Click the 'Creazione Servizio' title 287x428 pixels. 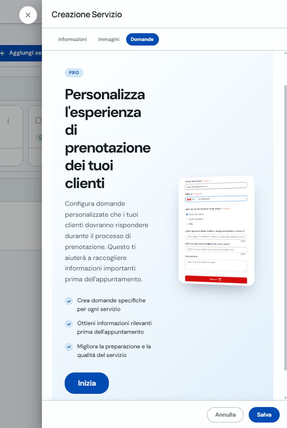87,15
